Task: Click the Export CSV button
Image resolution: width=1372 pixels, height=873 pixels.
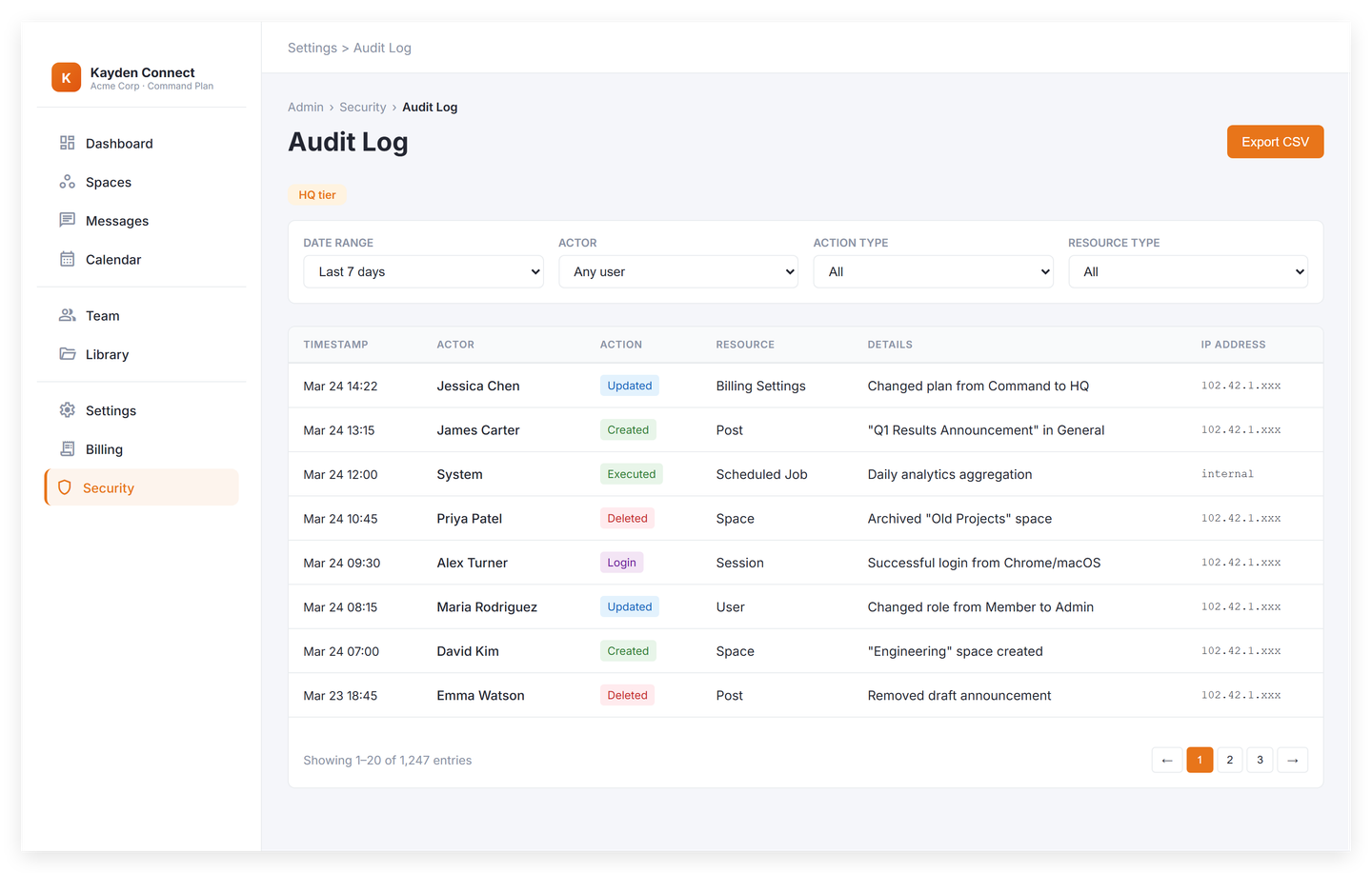Action: coord(1275,142)
